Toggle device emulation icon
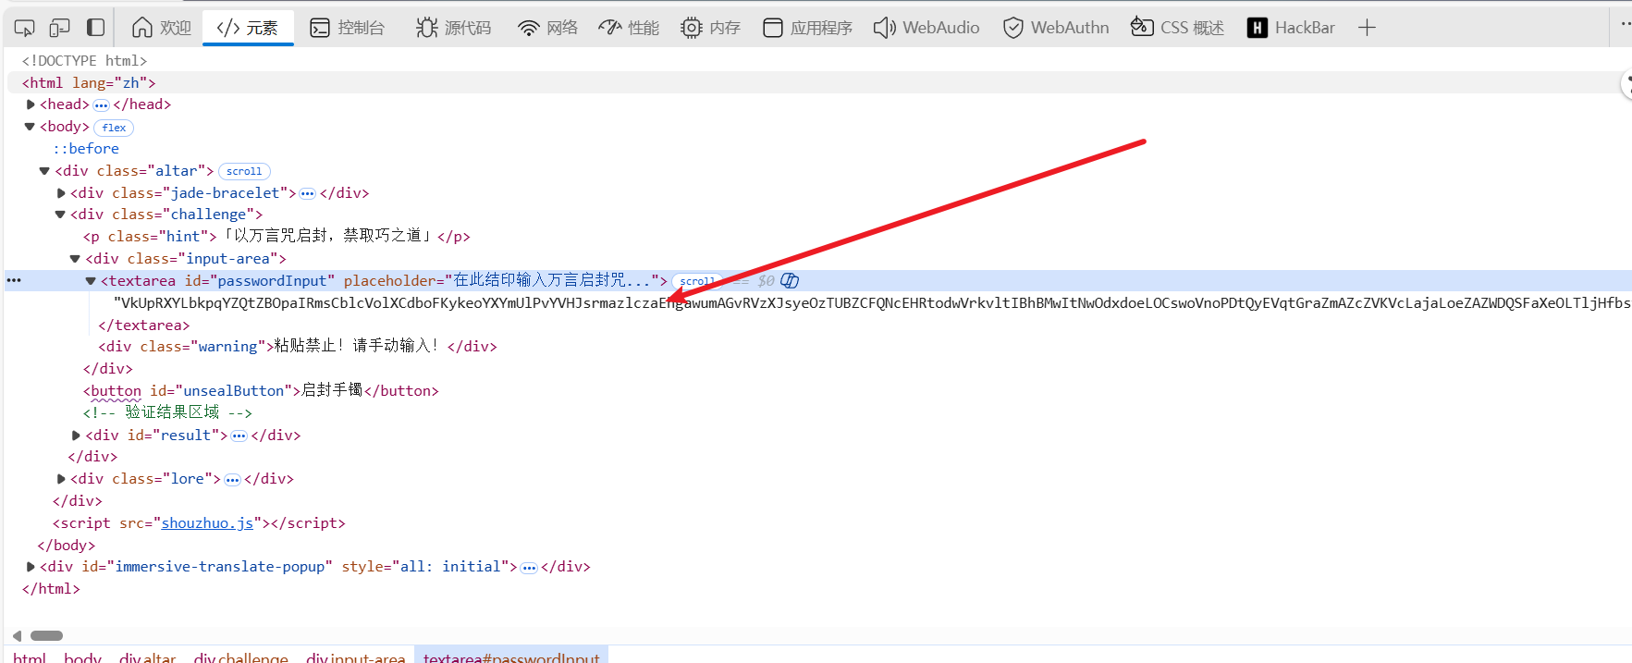This screenshot has width=1632, height=663. click(x=60, y=28)
